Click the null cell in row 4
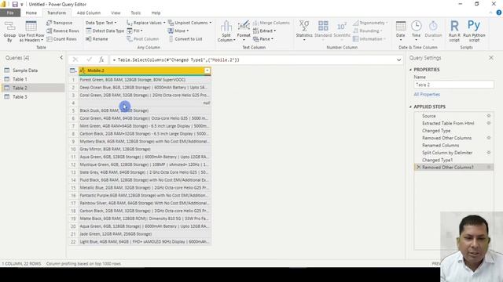This screenshot has height=282, width=503. 145,103
